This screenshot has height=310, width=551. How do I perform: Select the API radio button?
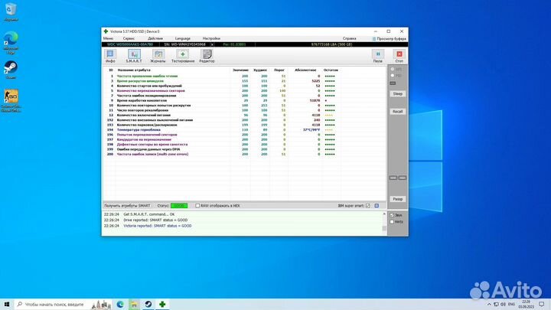pyautogui.click(x=393, y=70)
